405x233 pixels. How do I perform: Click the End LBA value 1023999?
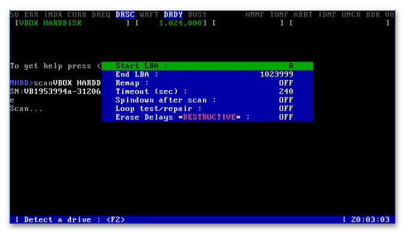pyautogui.click(x=276, y=75)
